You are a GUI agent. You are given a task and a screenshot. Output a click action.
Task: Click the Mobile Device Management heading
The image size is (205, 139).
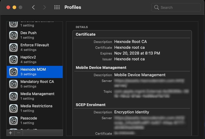tap(101, 68)
